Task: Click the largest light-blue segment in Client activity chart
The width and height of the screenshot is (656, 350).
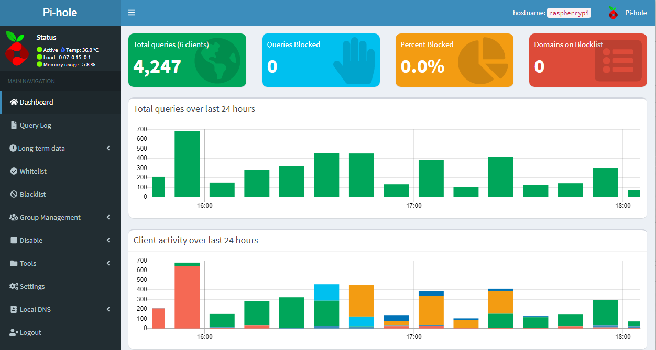Action: coord(326,292)
